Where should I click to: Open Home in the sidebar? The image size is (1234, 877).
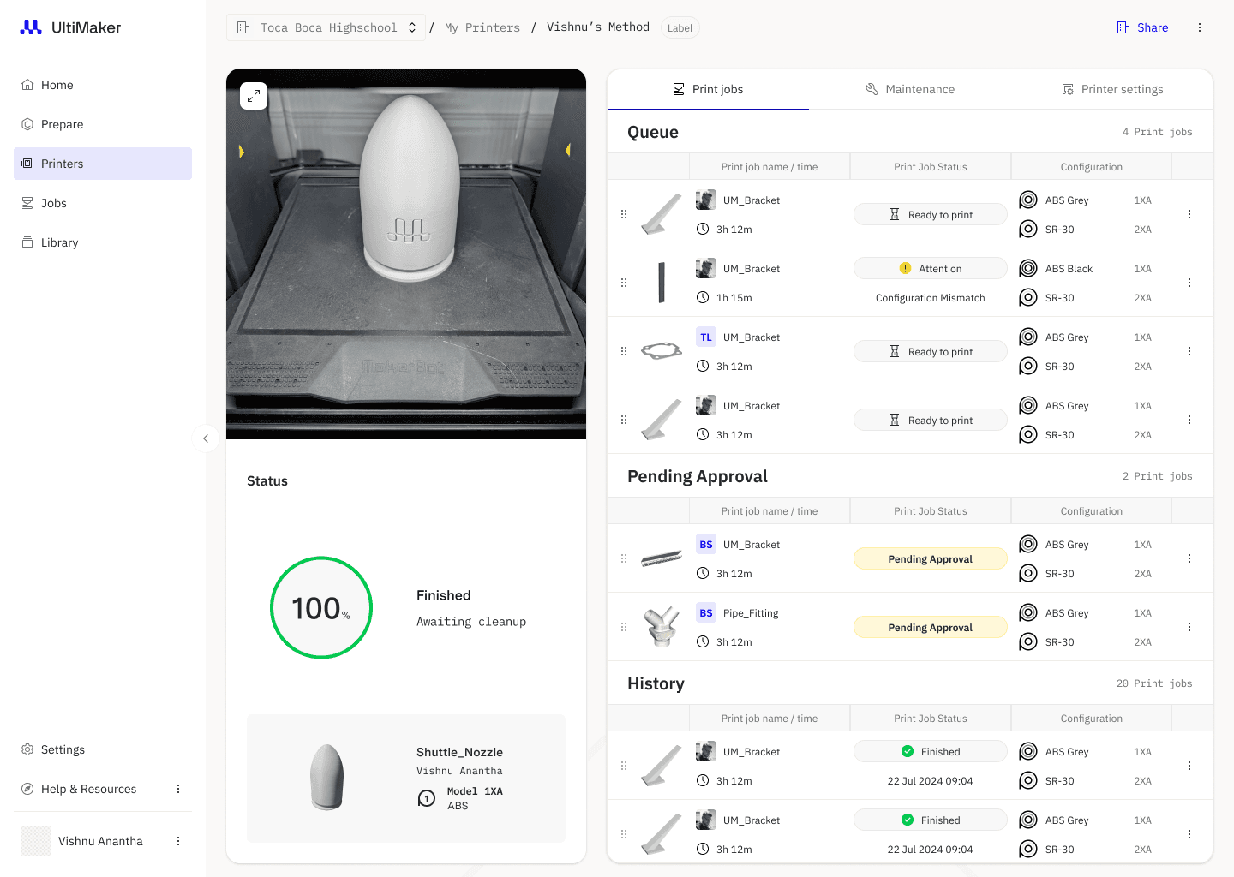[x=103, y=85]
